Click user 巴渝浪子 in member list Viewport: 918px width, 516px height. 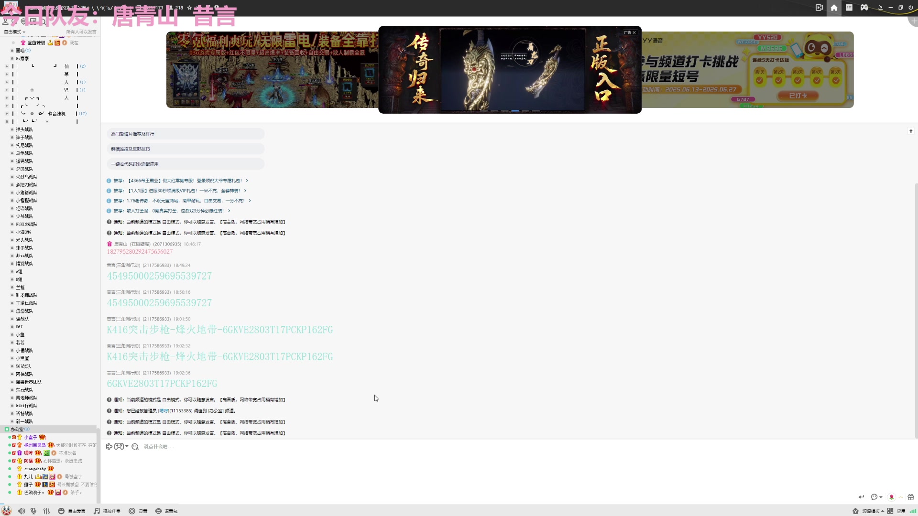(x=34, y=493)
